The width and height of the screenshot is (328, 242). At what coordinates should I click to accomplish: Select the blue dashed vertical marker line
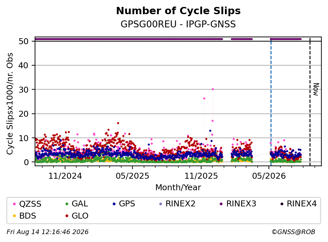(271, 102)
